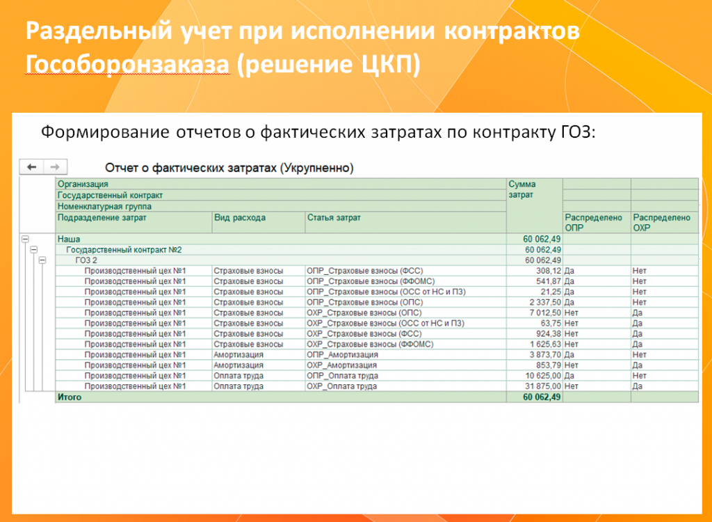Click the amount 21,25

[551, 292]
